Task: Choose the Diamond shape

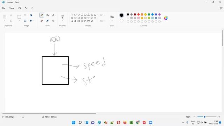Action: click(x=72, y=18)
